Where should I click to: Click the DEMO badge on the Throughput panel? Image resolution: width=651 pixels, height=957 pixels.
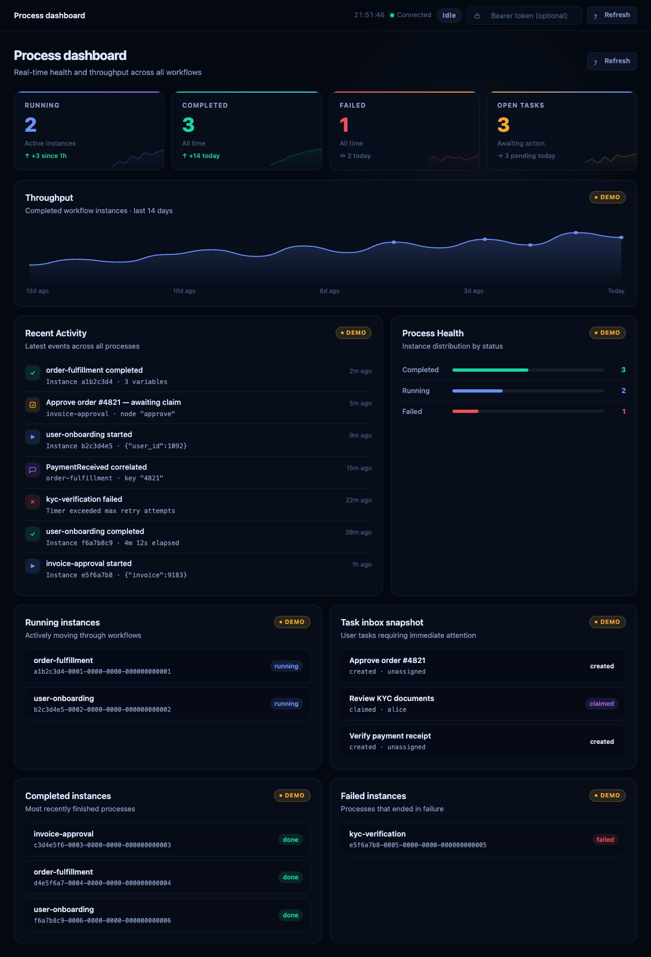point(608,197)
